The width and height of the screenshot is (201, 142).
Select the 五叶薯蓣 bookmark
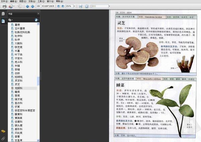point(20,28)
